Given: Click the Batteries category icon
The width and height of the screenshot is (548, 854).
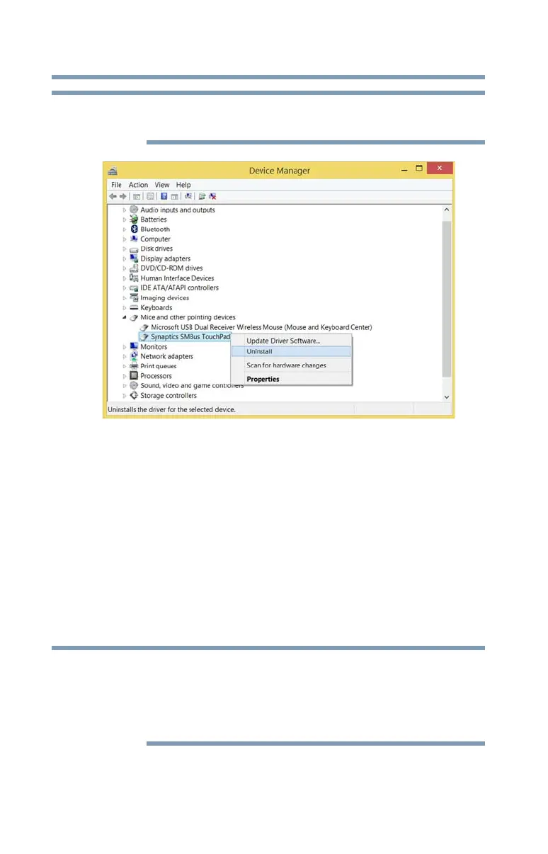Looking at the screenshot, I should [x=134, y=220].
